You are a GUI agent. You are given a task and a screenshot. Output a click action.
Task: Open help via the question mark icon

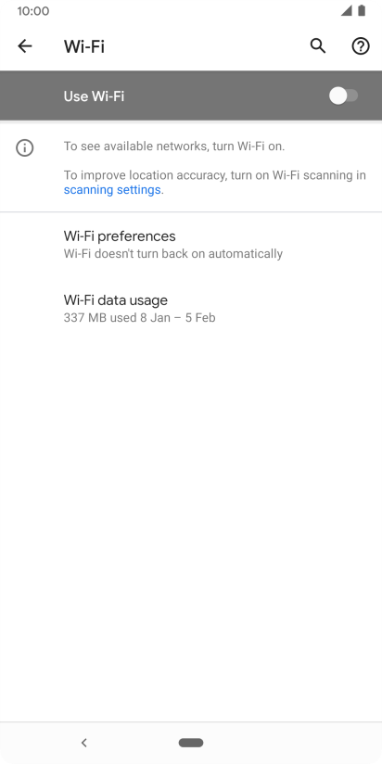tap(361, 46)
